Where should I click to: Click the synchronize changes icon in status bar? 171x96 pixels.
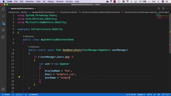click(13, 94)
